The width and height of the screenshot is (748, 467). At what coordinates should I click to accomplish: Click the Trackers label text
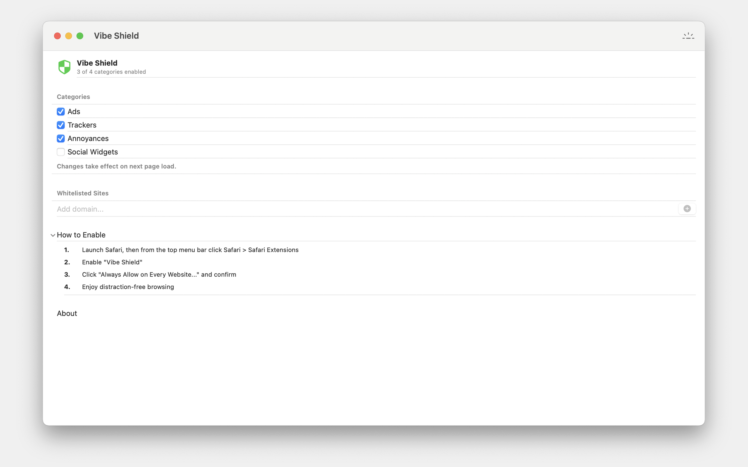82,125
